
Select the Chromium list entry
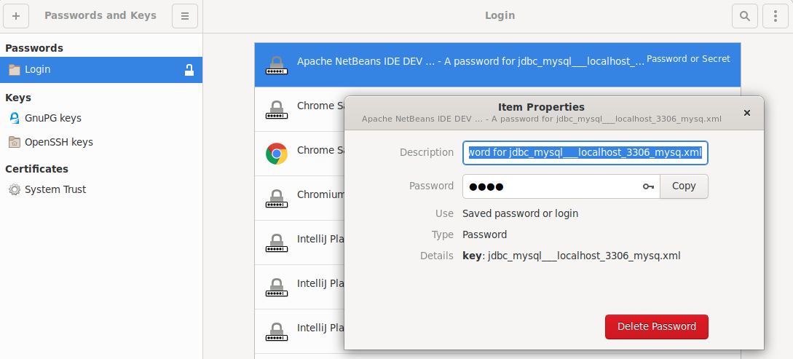click(300, 198)
